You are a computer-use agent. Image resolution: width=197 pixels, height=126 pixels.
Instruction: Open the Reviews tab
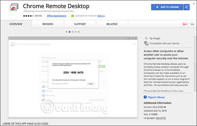click(x=48, y=24)
